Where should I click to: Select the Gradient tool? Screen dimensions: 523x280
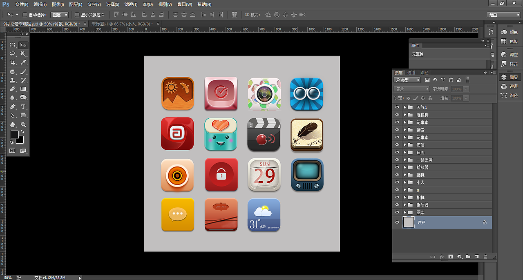[23, 89]
